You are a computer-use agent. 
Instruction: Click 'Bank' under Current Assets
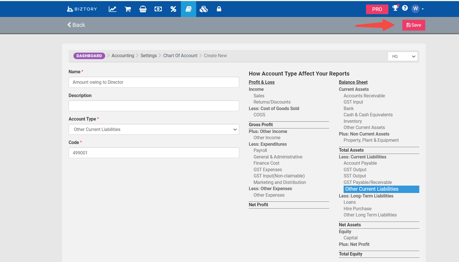click(x=349, y=109)
